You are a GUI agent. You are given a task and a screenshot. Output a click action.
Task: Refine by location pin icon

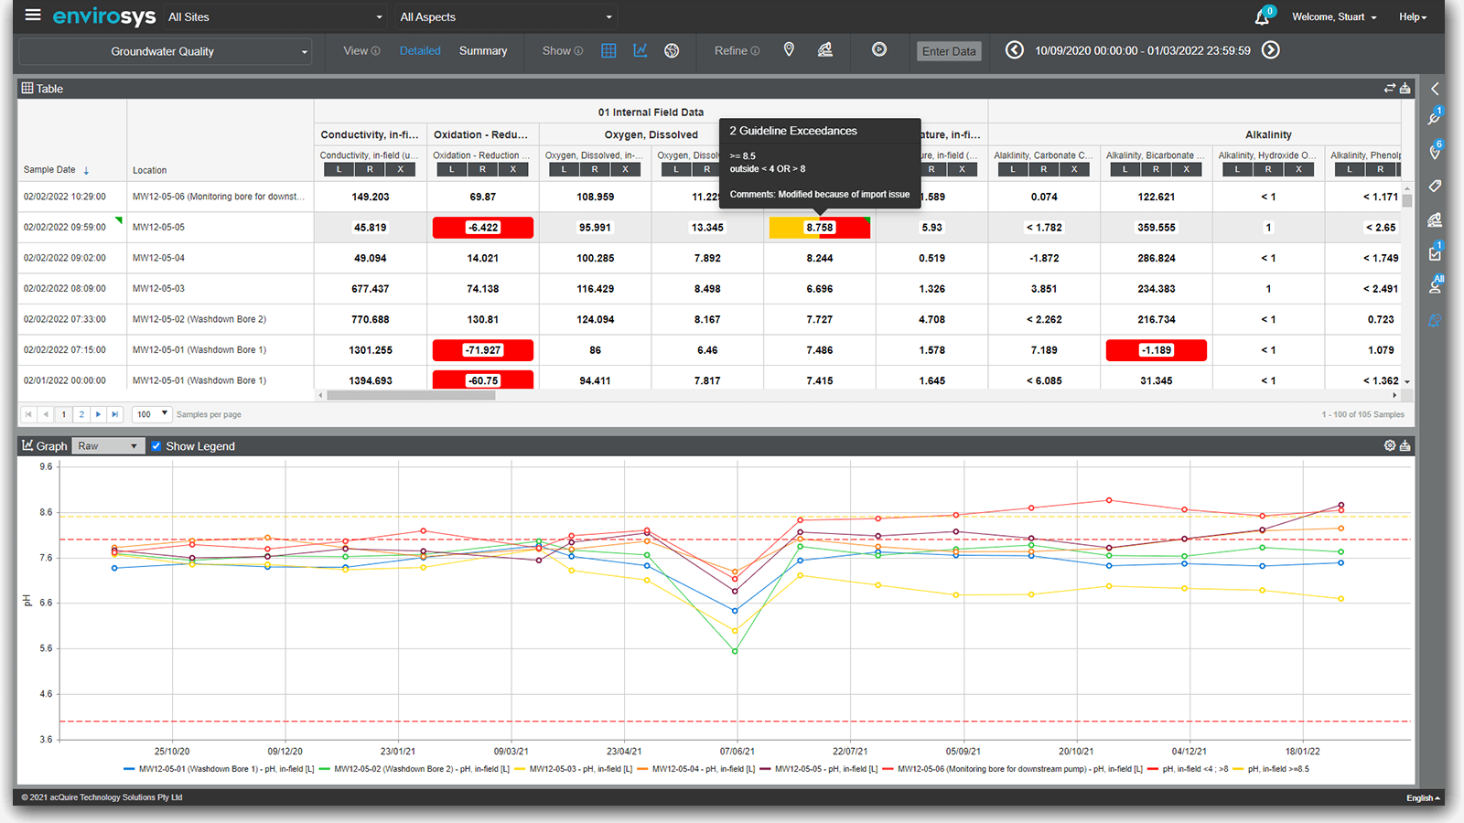point(789,50)
